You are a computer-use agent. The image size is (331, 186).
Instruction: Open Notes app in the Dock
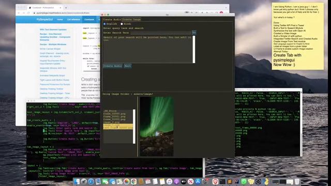[162, 181]
